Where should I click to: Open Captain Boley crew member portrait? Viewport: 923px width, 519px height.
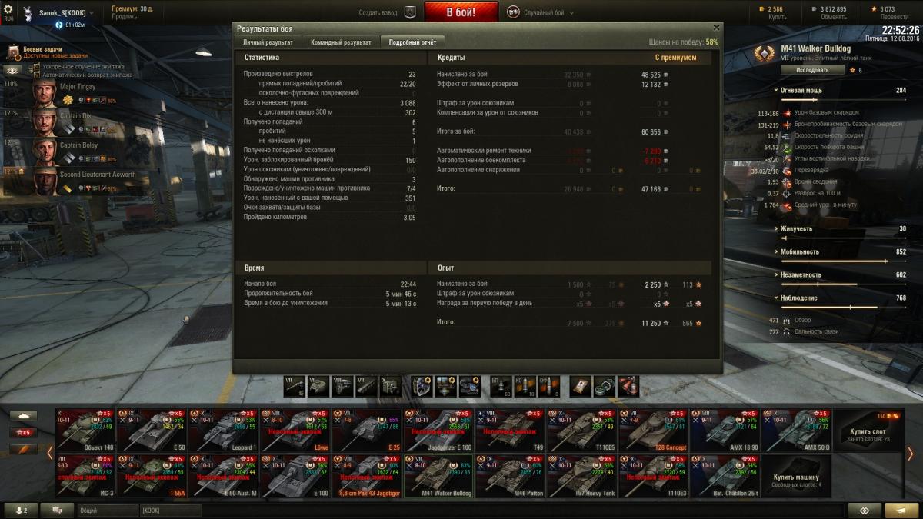coord(45,151)
